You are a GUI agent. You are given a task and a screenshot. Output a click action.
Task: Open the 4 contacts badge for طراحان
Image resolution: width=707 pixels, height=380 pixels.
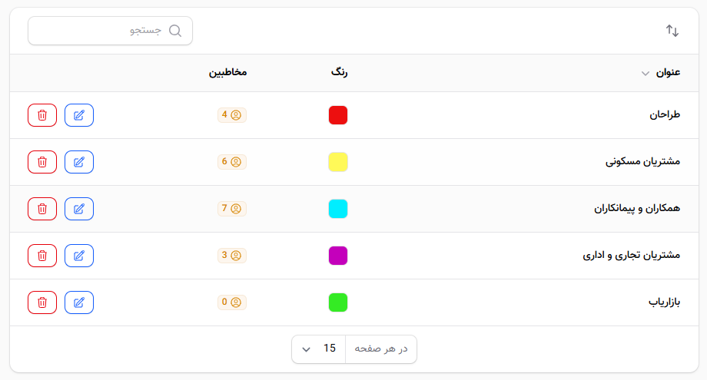coord(232,115)
